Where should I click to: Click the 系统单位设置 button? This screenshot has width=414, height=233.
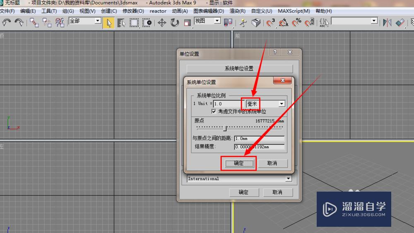tap(239, 69)
